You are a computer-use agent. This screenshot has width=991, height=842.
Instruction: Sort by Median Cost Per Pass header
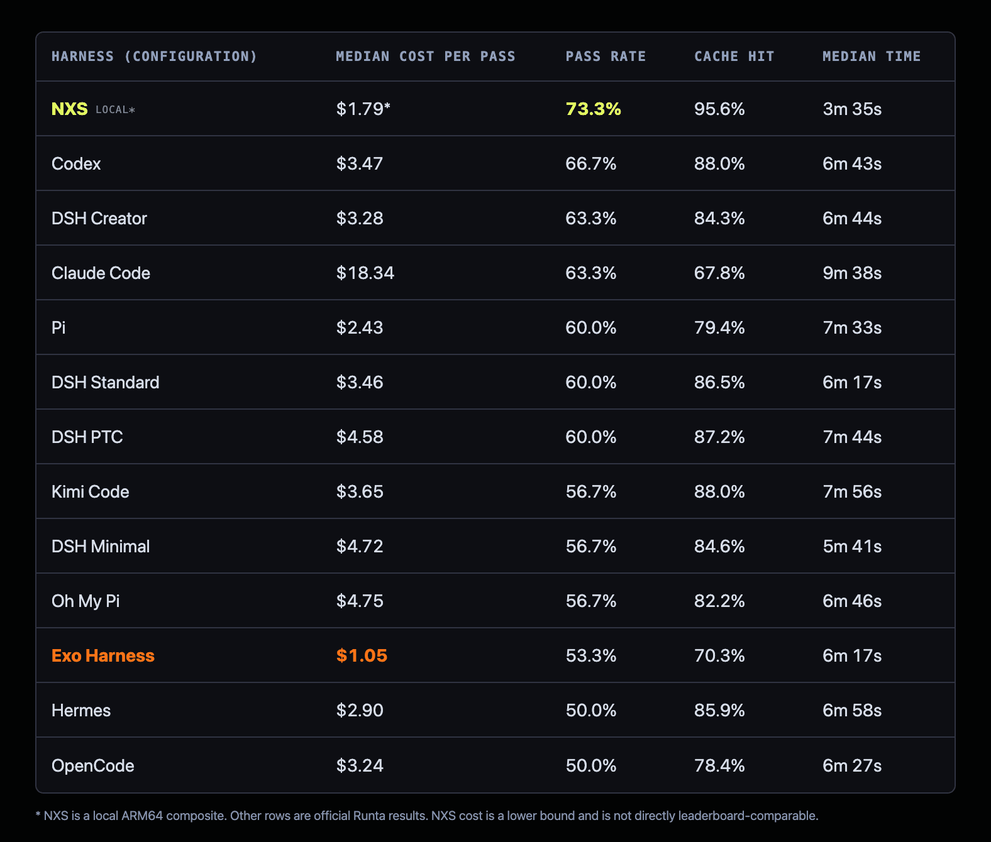[x=426, y=57]
